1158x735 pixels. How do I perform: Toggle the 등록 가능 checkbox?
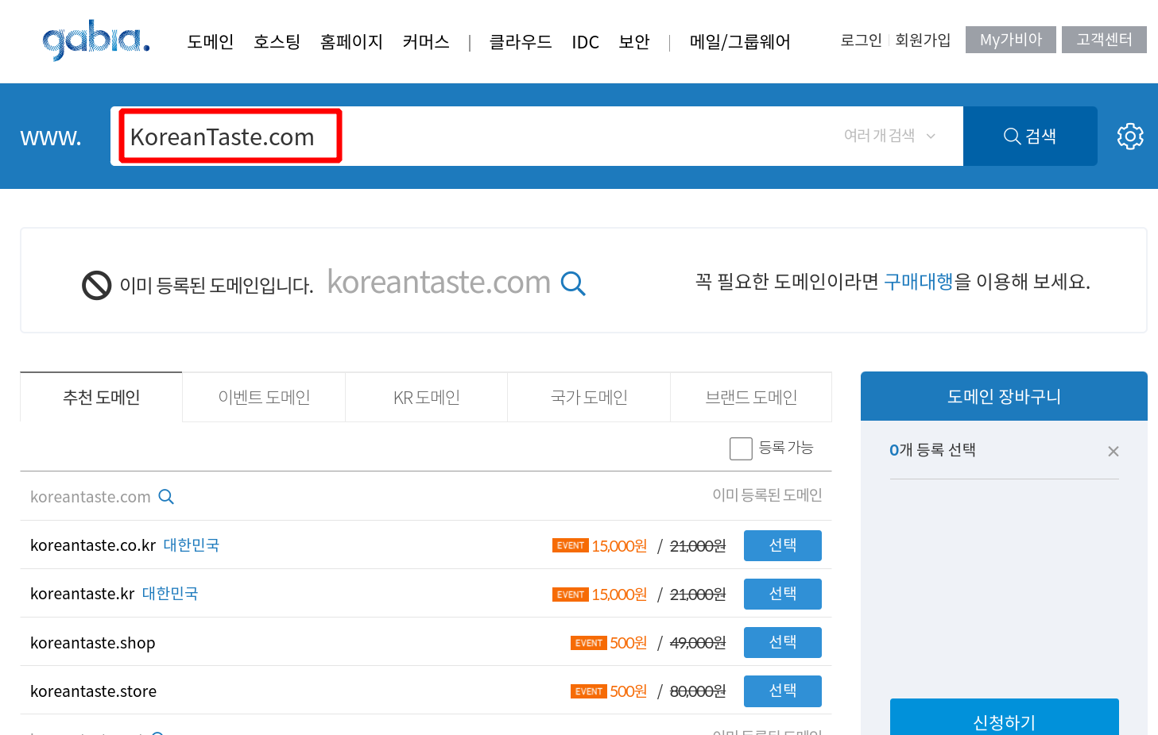[x=741, y=448]
